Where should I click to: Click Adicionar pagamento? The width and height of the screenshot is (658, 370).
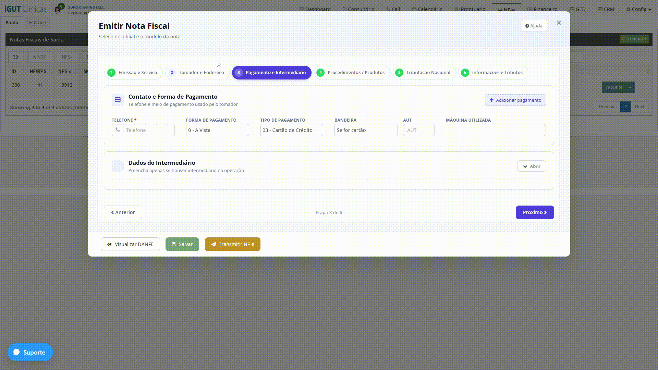click(515, 100)
